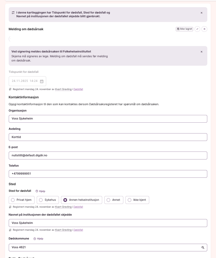Close the Folkehelseinstituttet signing info banner

201,52
